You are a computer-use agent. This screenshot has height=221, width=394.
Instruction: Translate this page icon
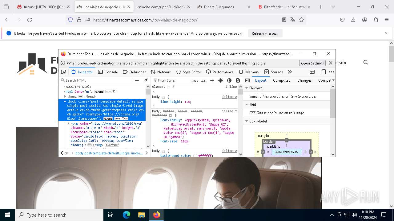293,20
